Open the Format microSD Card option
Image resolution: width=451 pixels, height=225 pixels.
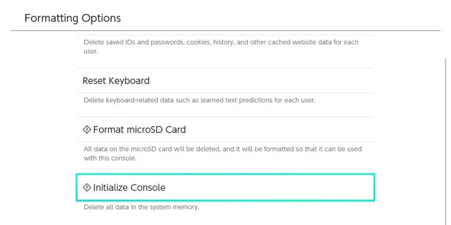(225, 130)
